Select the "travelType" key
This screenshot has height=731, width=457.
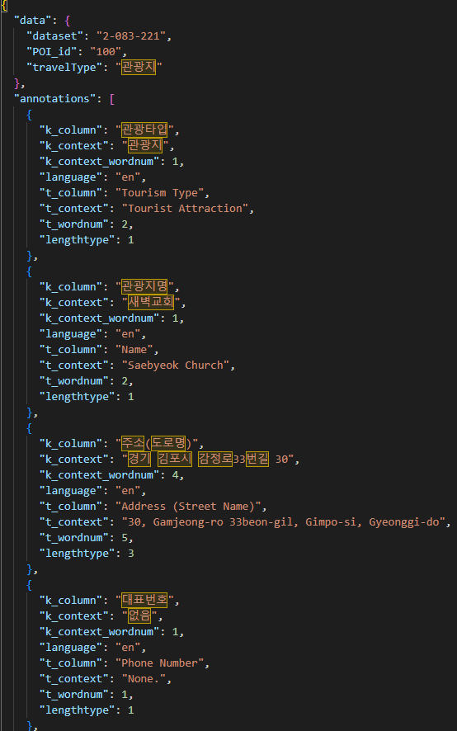(64, 67)
